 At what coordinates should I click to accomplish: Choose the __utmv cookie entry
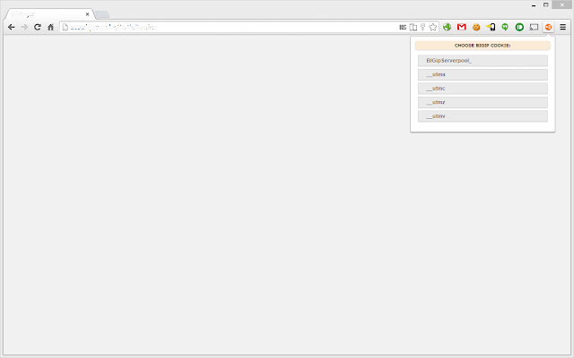483,116
